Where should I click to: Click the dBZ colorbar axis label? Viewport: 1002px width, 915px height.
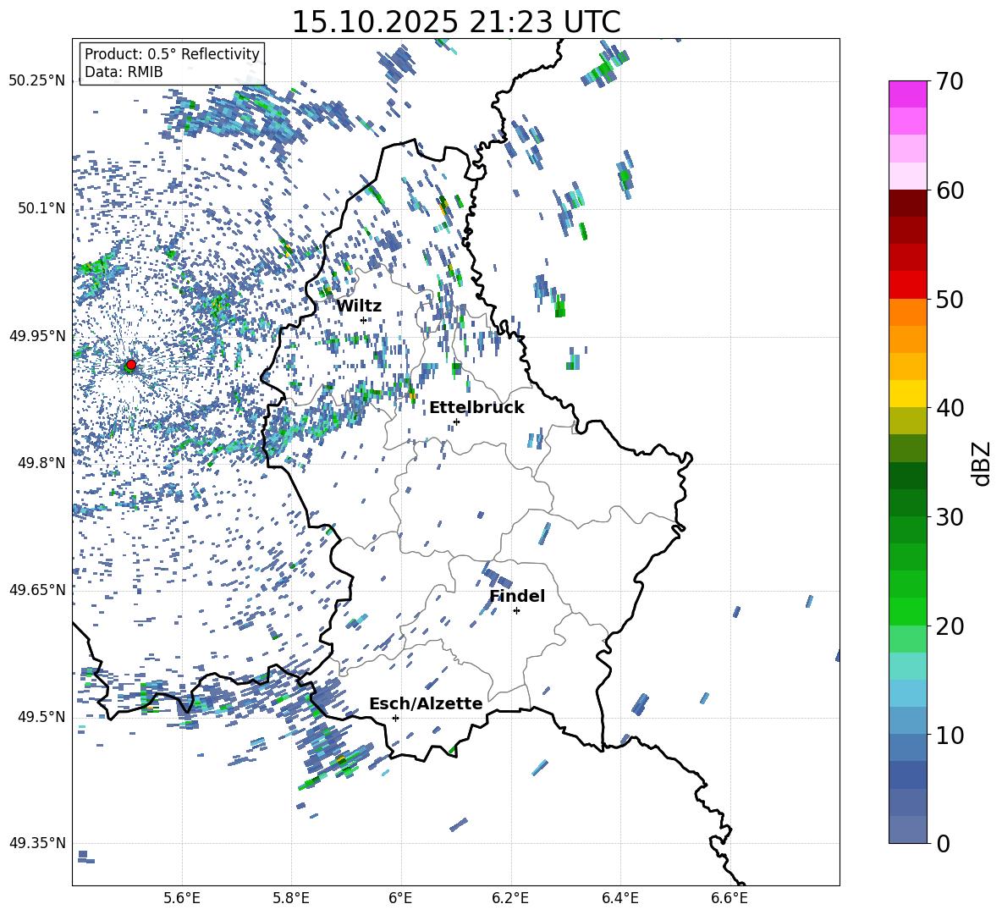(x=981, y=463)
